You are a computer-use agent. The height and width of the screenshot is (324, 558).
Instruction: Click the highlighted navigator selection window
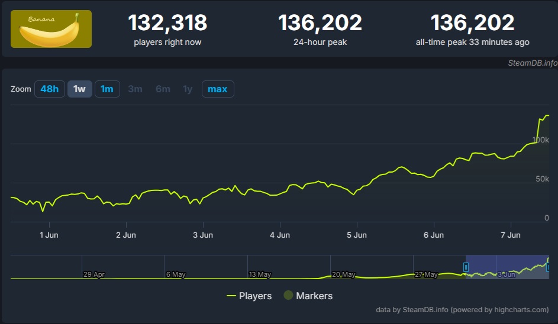[x=508, y=267]
